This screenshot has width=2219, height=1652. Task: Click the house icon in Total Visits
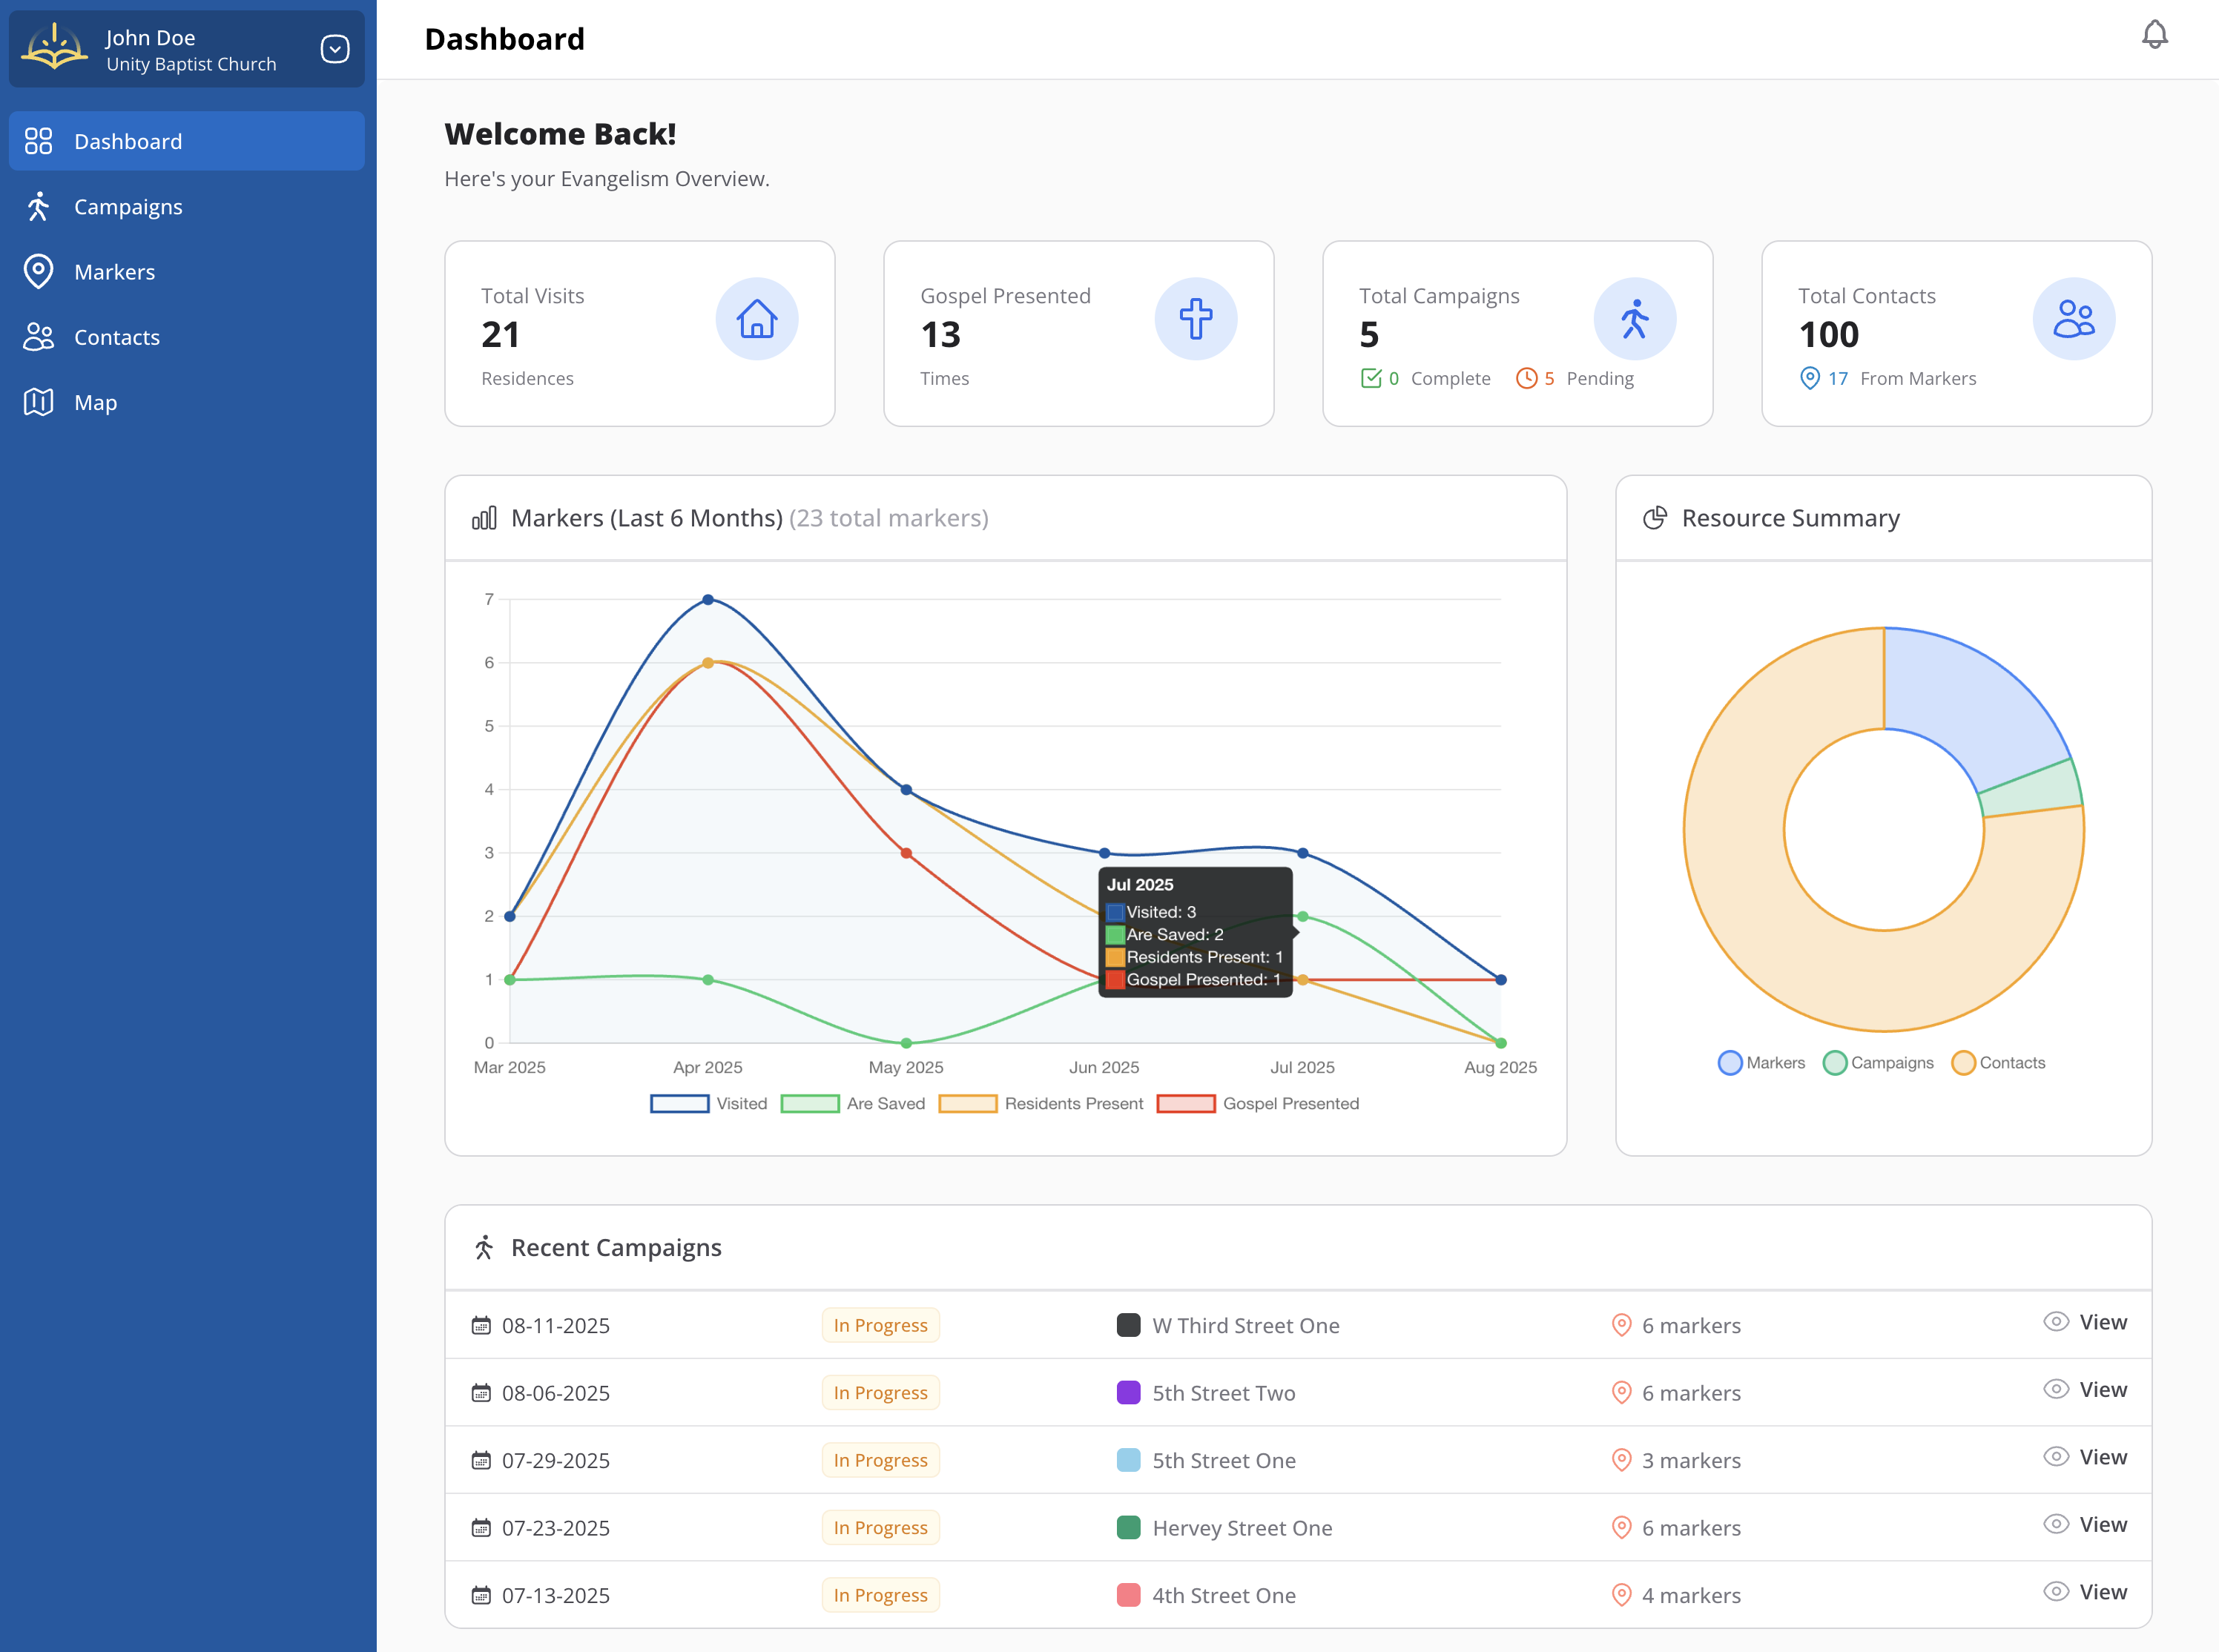[x=756, y=319]
